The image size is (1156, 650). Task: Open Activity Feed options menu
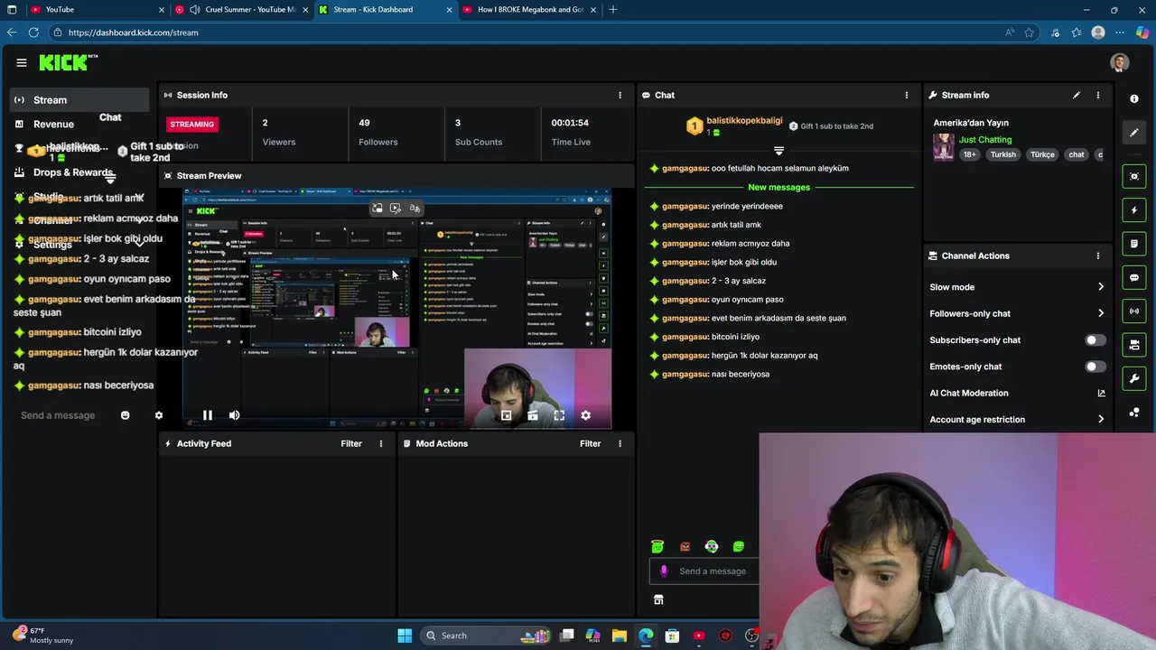coord(381,443)
